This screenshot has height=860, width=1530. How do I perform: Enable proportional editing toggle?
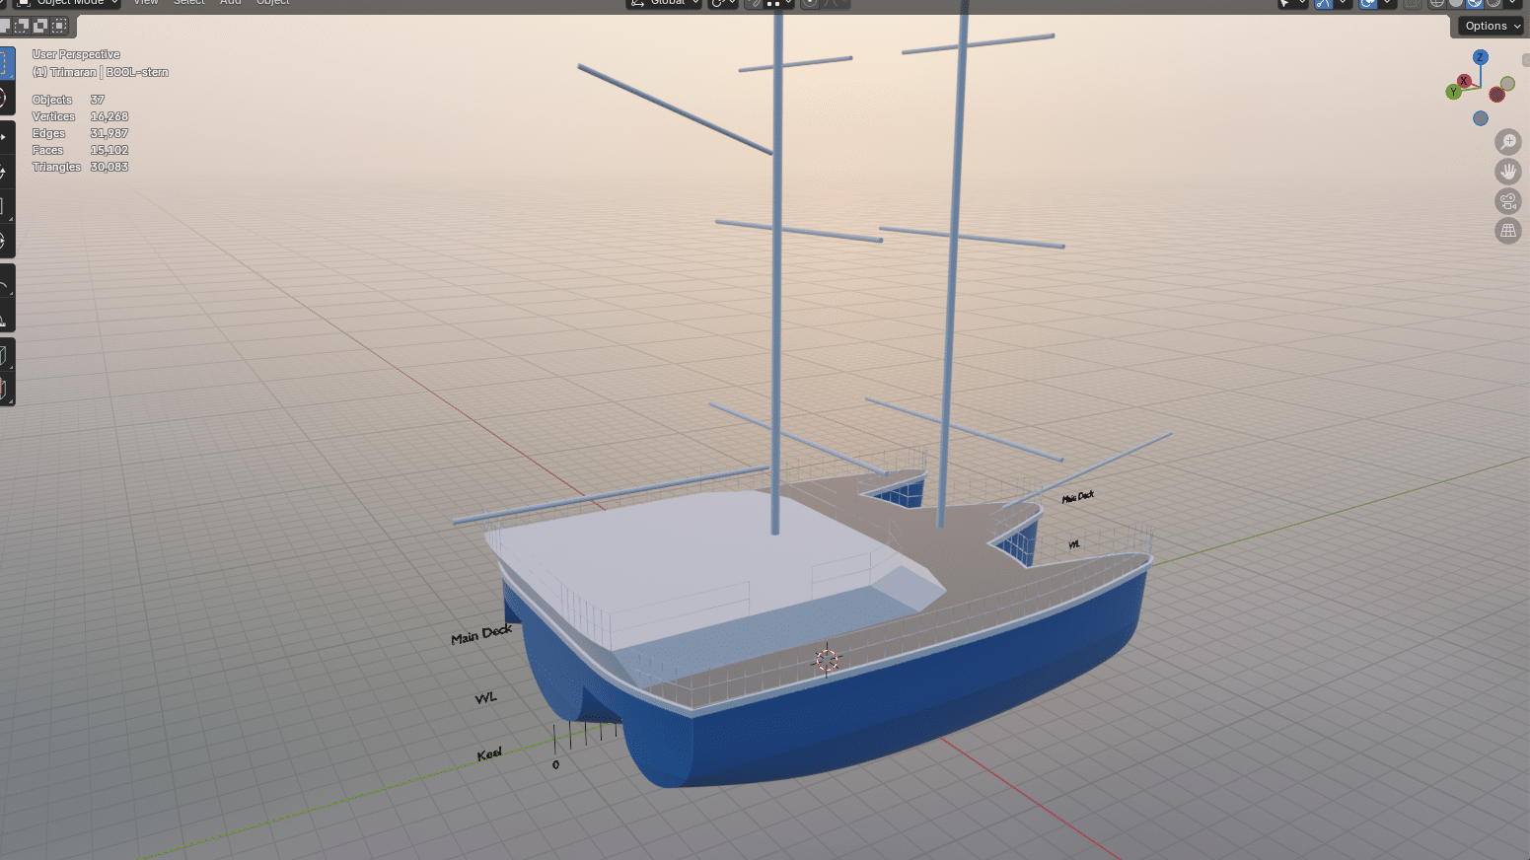[810, 3]
